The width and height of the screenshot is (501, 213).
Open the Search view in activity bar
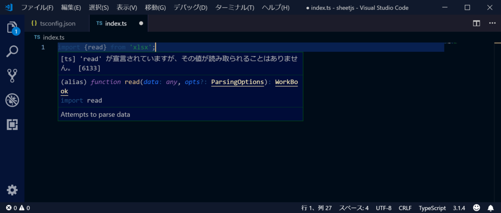coord(12,51)
